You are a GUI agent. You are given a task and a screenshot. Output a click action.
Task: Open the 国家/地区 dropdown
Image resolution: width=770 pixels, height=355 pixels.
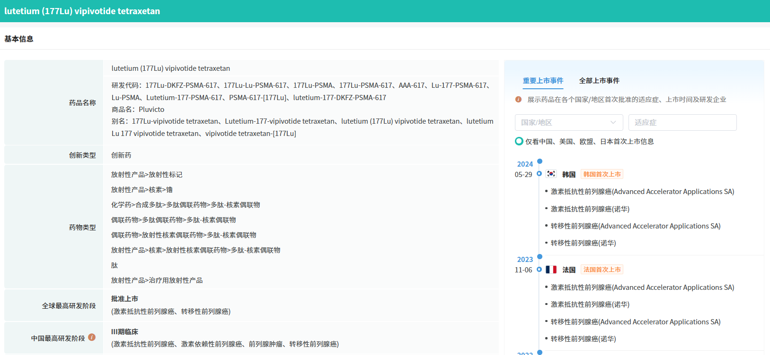coord(569,122)
